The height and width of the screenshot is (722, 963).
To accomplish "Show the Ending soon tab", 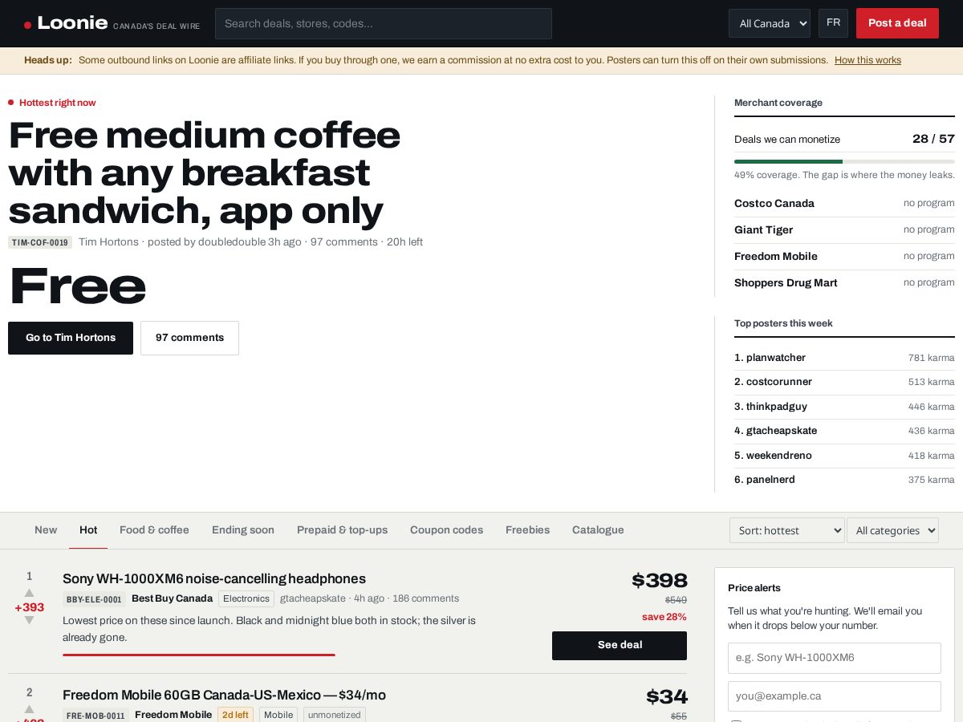I will tap(243, 530).
